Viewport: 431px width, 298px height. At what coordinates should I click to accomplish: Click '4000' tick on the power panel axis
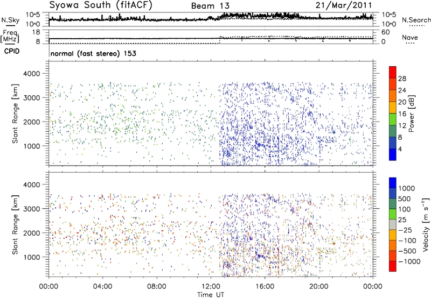tap(32, 74)
